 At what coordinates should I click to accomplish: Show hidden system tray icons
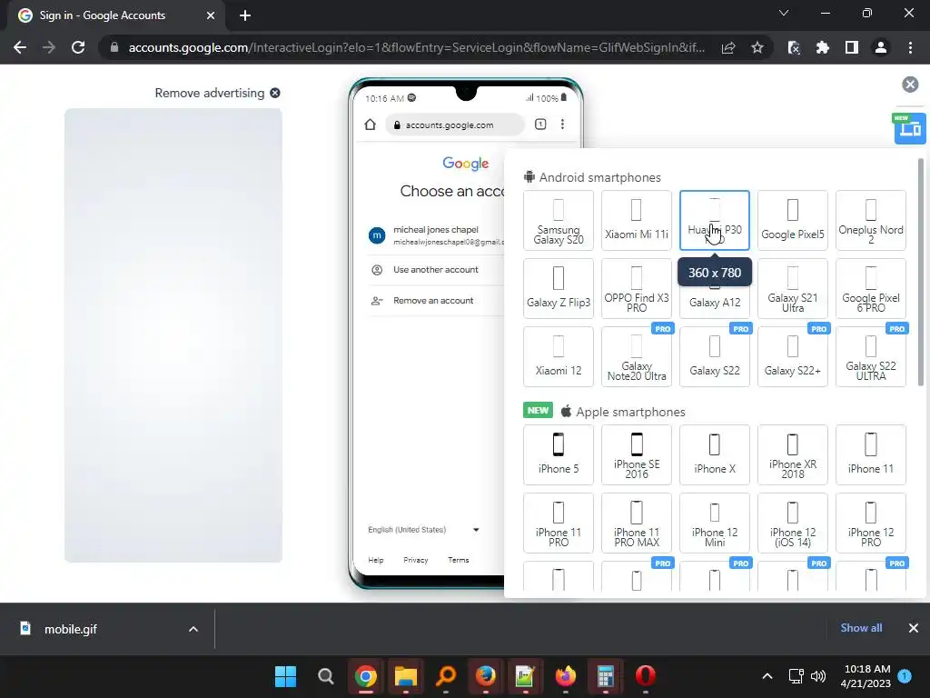(767, 676)
